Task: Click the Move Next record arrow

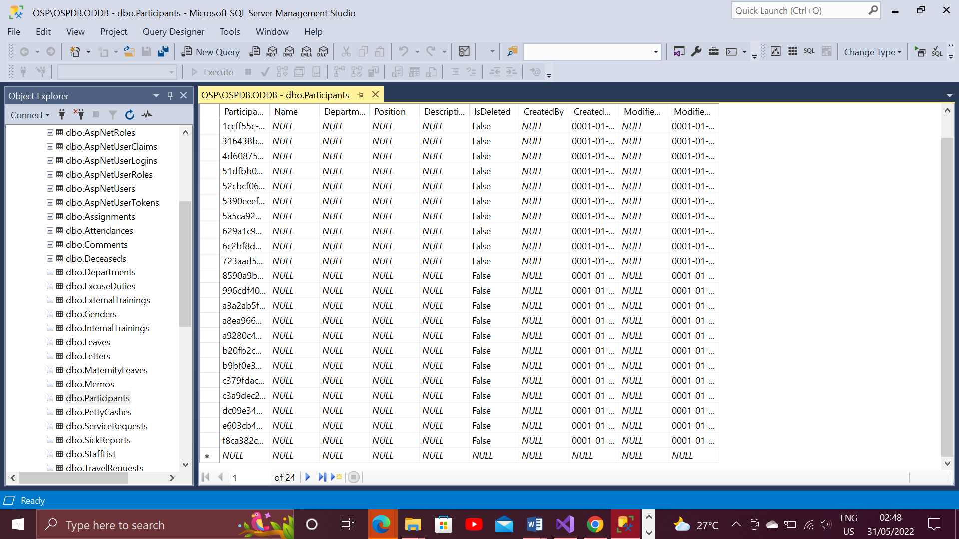Action: pos(308,477)
